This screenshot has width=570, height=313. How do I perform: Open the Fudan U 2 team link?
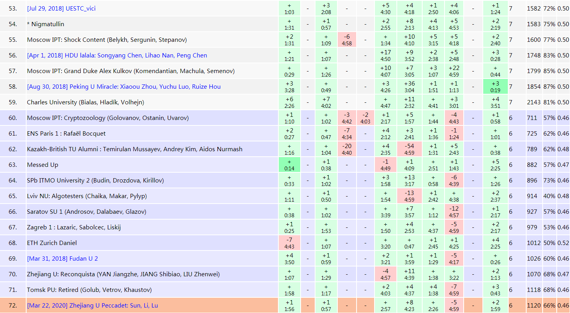pyautogui.click(x=62, y=259)
